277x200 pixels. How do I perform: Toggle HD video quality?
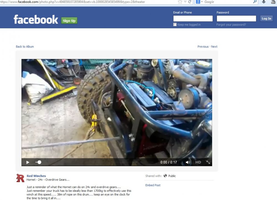198,162
